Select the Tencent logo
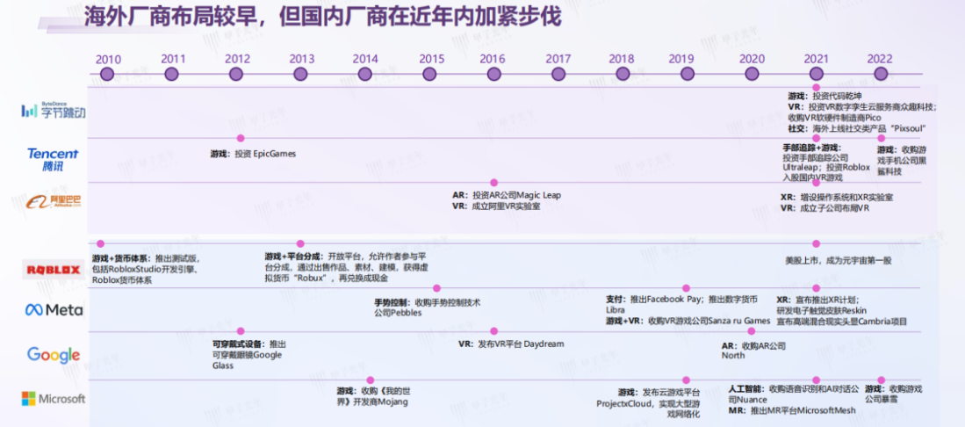This screenshot has width=965, height=427. tap(53, 159)
